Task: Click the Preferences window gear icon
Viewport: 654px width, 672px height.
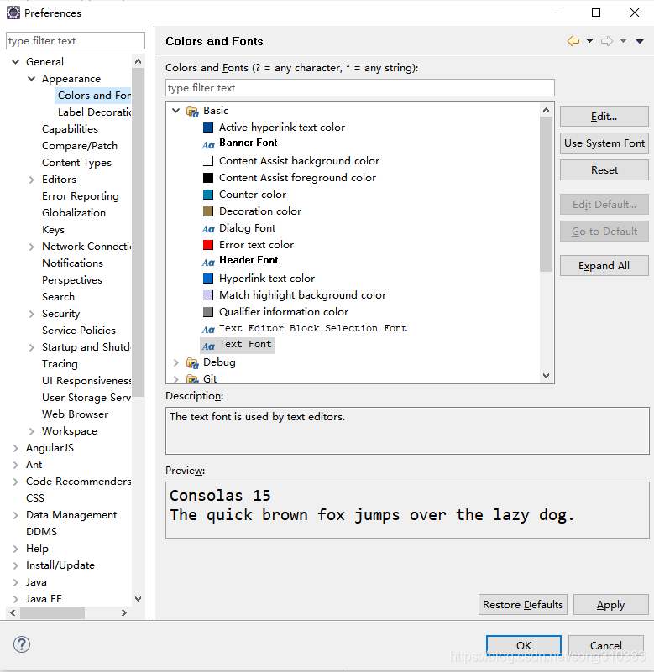Action: tap(13, 13)
